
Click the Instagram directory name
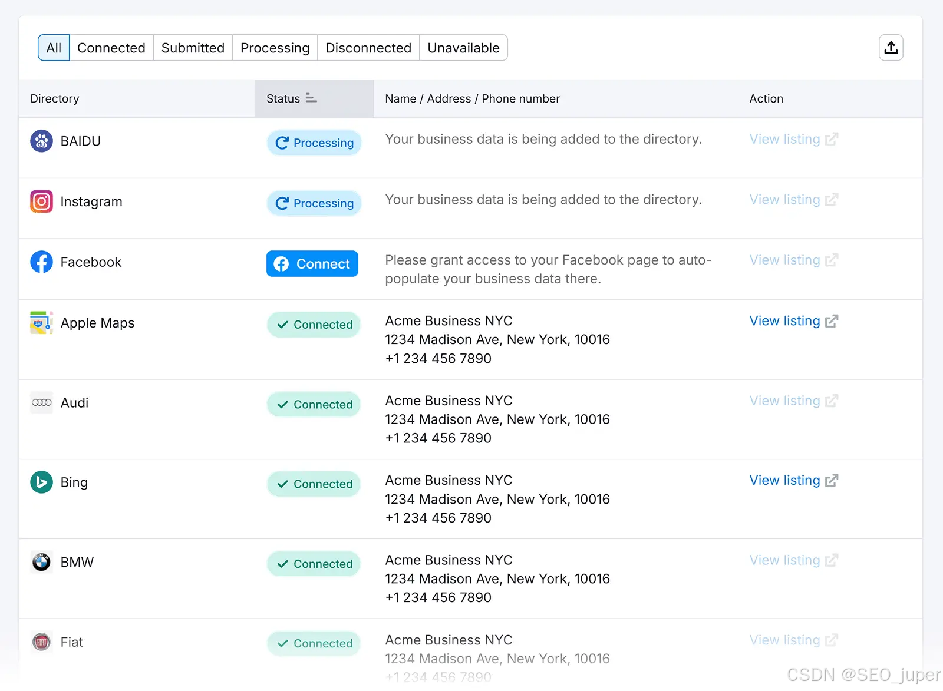(x=91, y=202)
